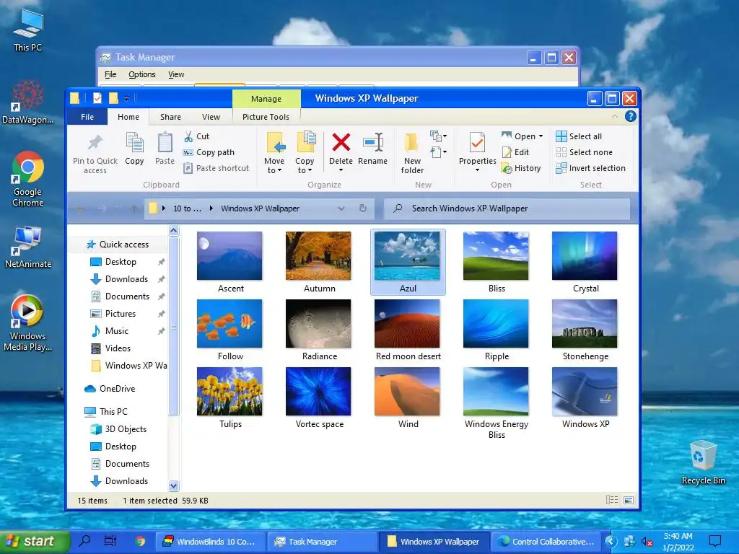The height and width of the screenshot is (554, 739).
Task: Click taskbar search magnifier icon
Action: [85, 541]
